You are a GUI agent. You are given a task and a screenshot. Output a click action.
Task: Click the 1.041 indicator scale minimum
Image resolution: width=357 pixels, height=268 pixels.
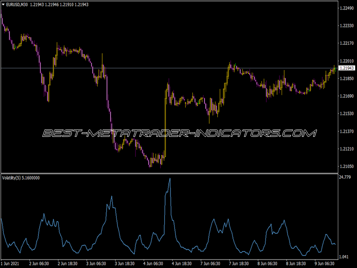click(344, 257)
